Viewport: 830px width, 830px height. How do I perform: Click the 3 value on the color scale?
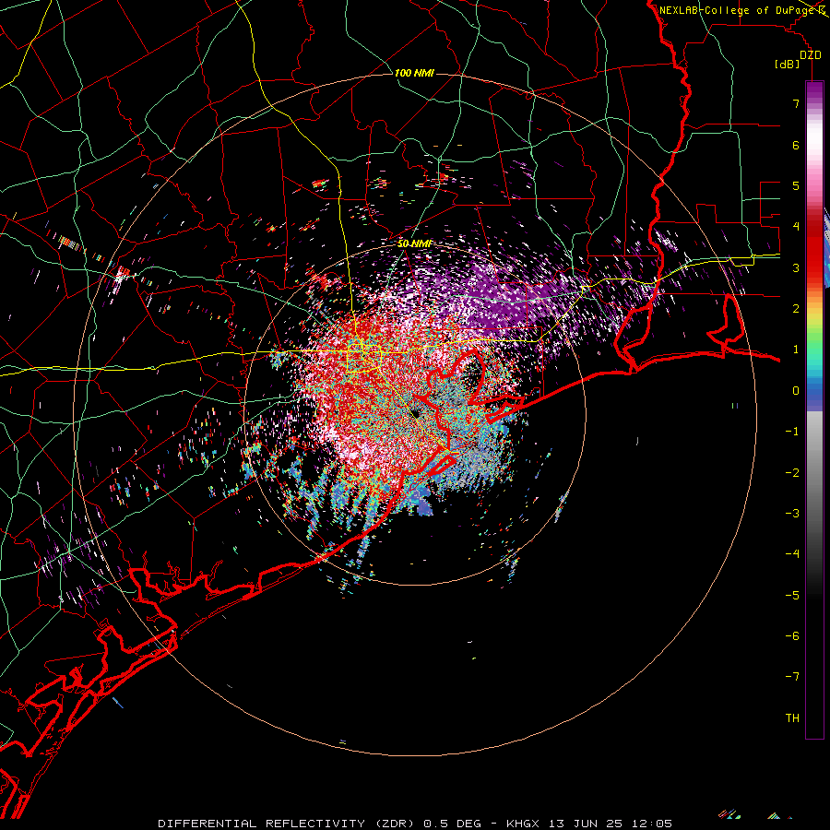pyautogui.click(x=796, y=267)
